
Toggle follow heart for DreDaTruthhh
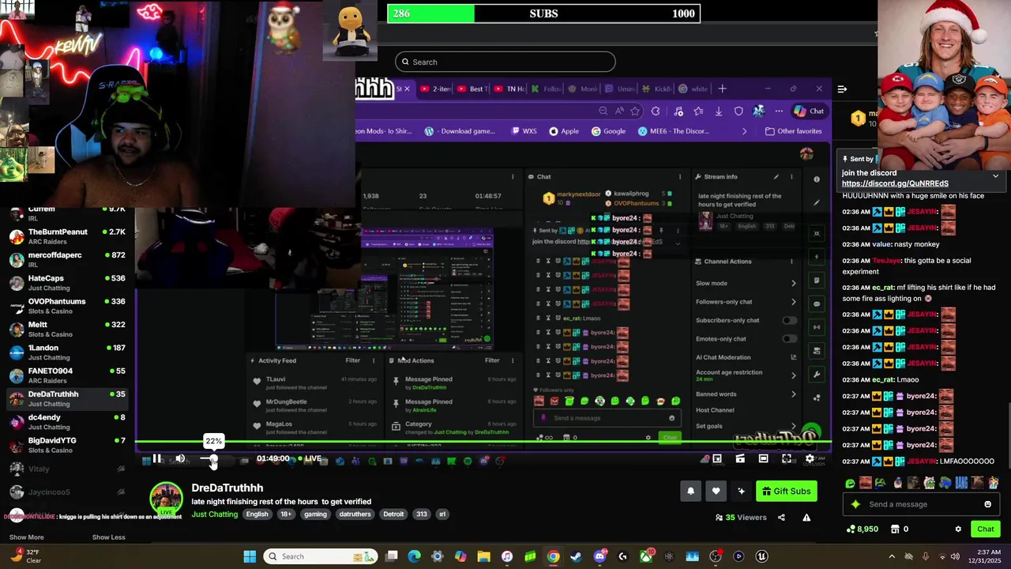click(x=716, y=492)
